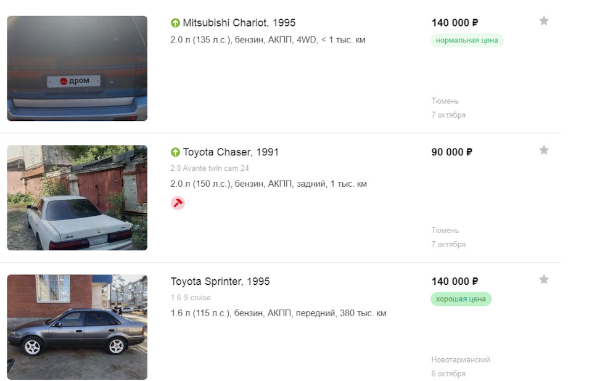The width and height of the screenshot is (592, 381).
Task: Click green up-arrow icon beside Toyota Chaser
Action: tap(175, 152)
